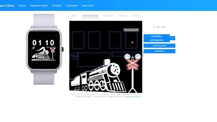This screenshot has width=217, height=122.
Task: Open Поддержать проект in the top bar
Action: pos(39,6)
